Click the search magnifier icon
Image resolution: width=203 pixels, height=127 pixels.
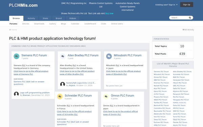190,18
